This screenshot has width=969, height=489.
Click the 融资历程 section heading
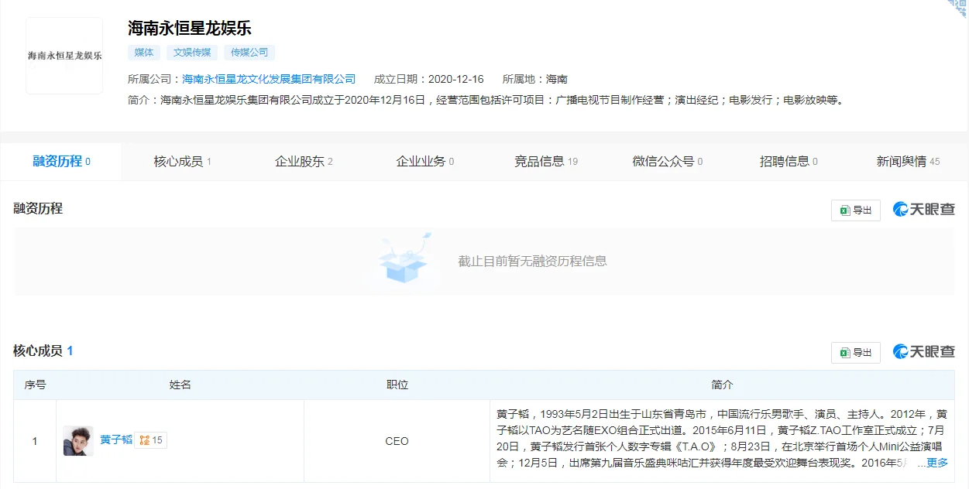[x=38, y=208]
